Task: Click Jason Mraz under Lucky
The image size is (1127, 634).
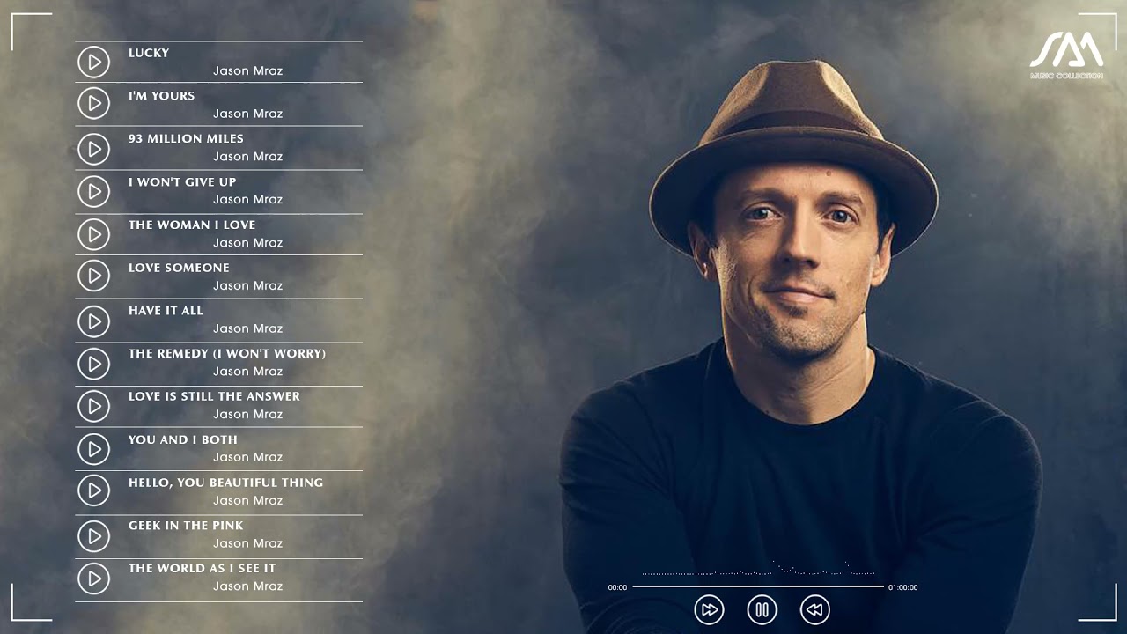Action: click(247, 70)
